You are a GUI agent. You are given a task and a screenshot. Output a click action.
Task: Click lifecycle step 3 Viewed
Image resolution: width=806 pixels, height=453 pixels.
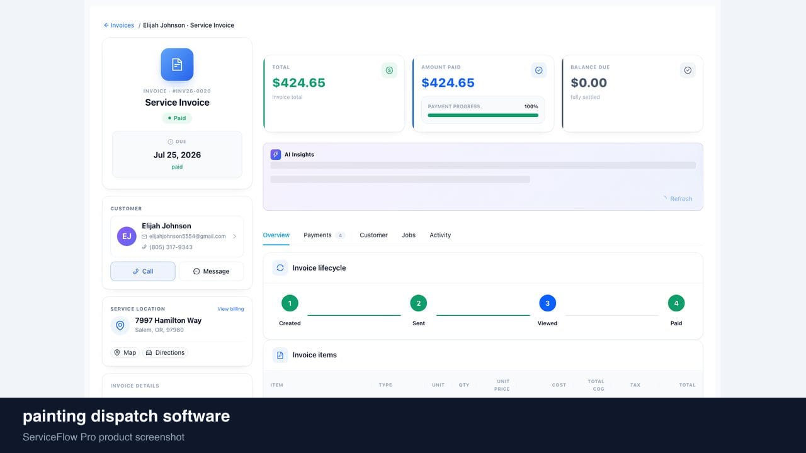click(x=548, y=303)
